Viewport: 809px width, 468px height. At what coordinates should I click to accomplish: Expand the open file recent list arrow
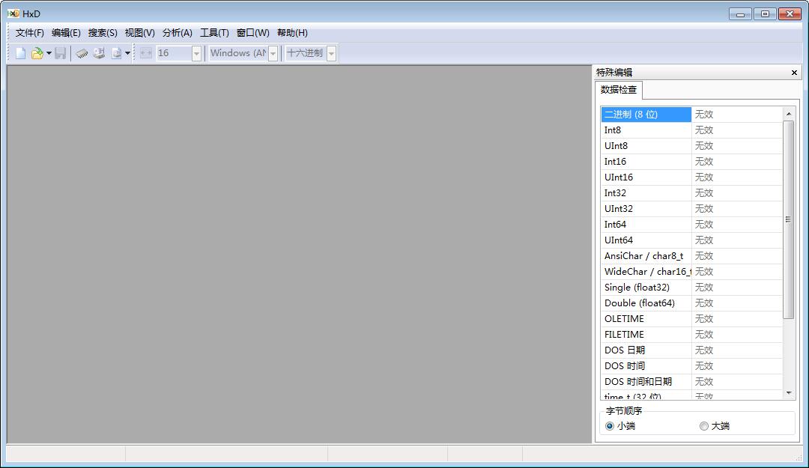[x=49, y=53]
